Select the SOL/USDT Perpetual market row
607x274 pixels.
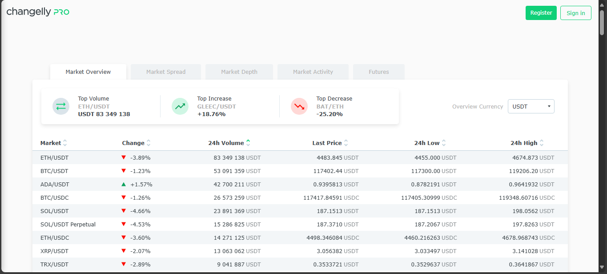click(x=68, y=225)
